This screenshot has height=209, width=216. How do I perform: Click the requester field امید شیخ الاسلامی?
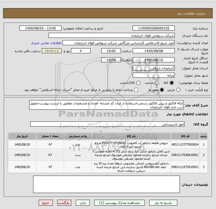tap(119, 43)
